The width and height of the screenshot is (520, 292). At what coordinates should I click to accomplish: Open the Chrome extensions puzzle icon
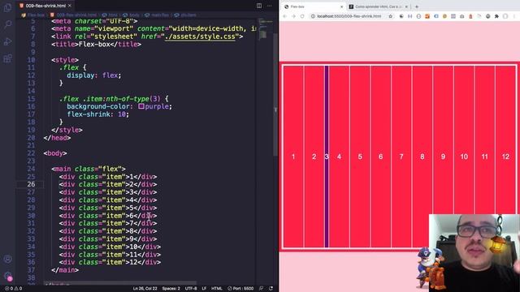496,16
